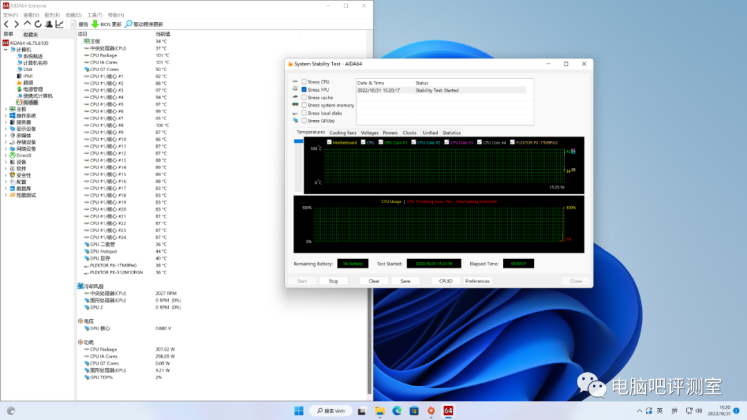This screenshot has width=747, height=420.
Task: Expand the 多媒体 tree node
Action: (x=6, y=136)
